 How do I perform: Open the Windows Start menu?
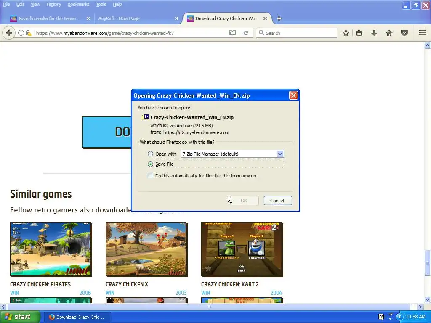[20, 317]
